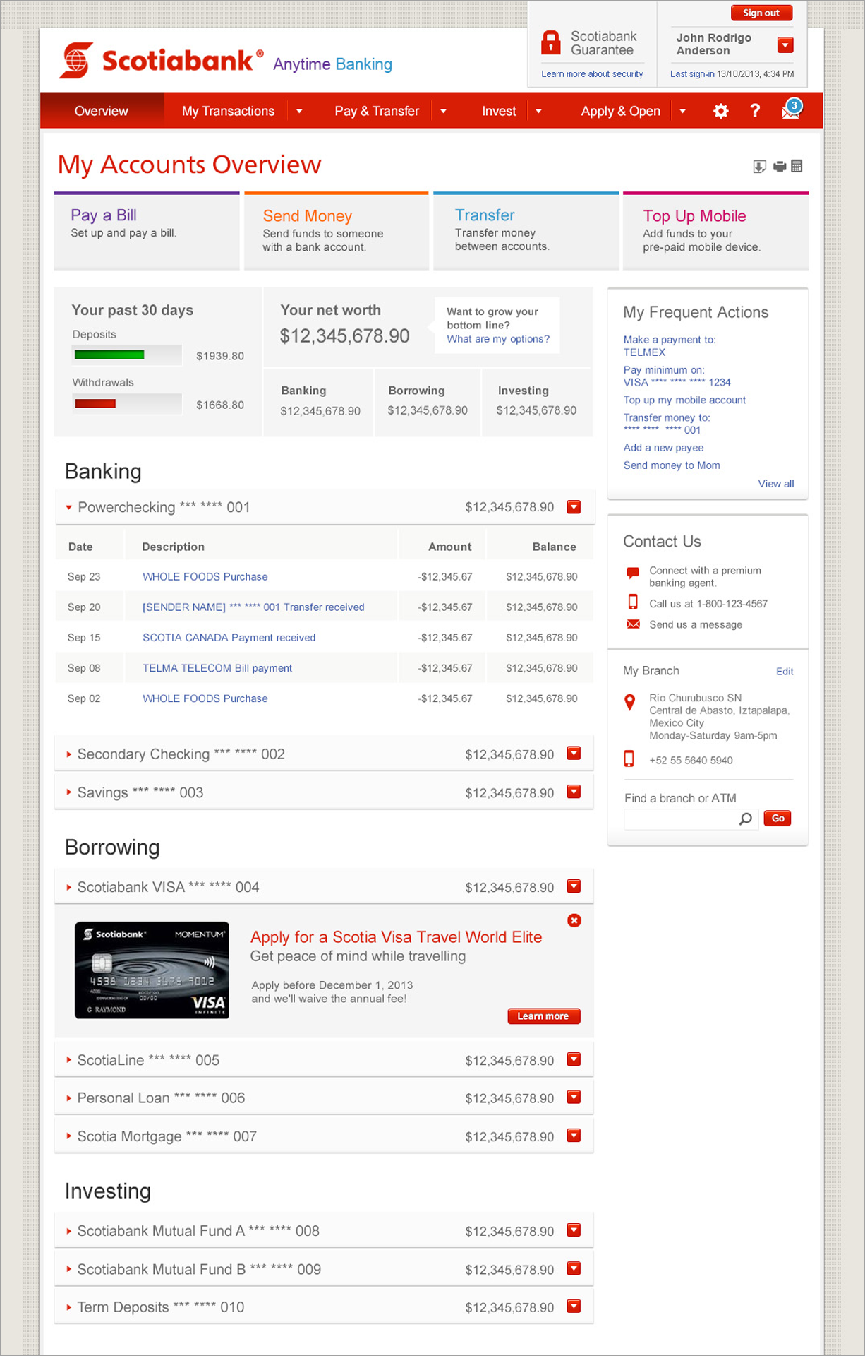The image size is (865, 1356).
Task: Expand the Savings 003 account row
Action: tap(69, 792)
